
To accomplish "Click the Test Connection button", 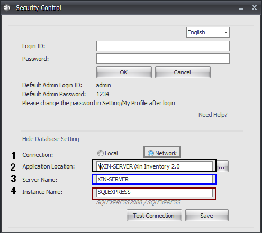I will (x=154, y=215).
